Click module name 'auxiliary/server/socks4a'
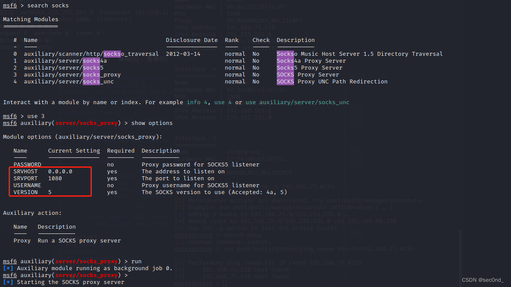 (x=65, y=61)
